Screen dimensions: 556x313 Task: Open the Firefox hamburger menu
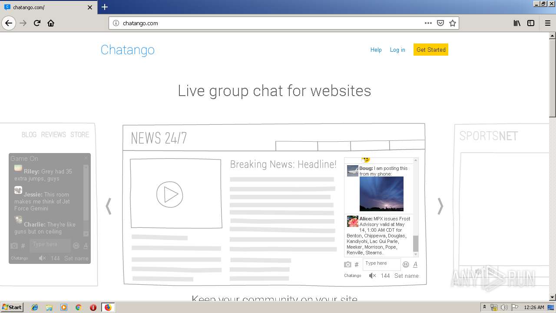548,23
